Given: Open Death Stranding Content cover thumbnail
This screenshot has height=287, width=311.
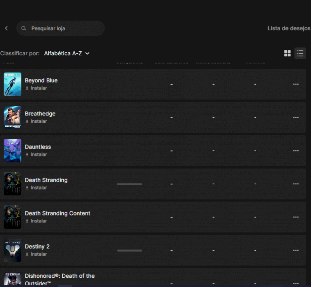Looking at the screenshot, I should coord(12,217).
